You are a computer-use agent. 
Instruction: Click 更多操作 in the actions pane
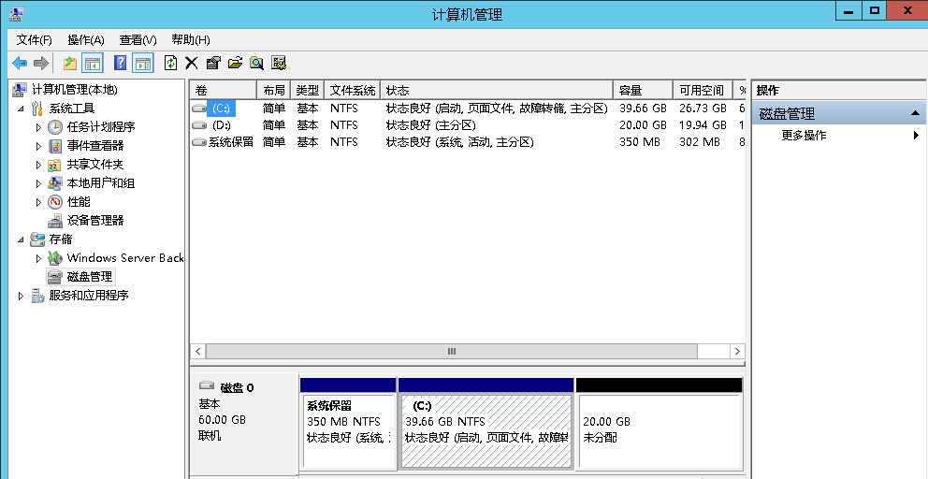(x=804, y=136)
